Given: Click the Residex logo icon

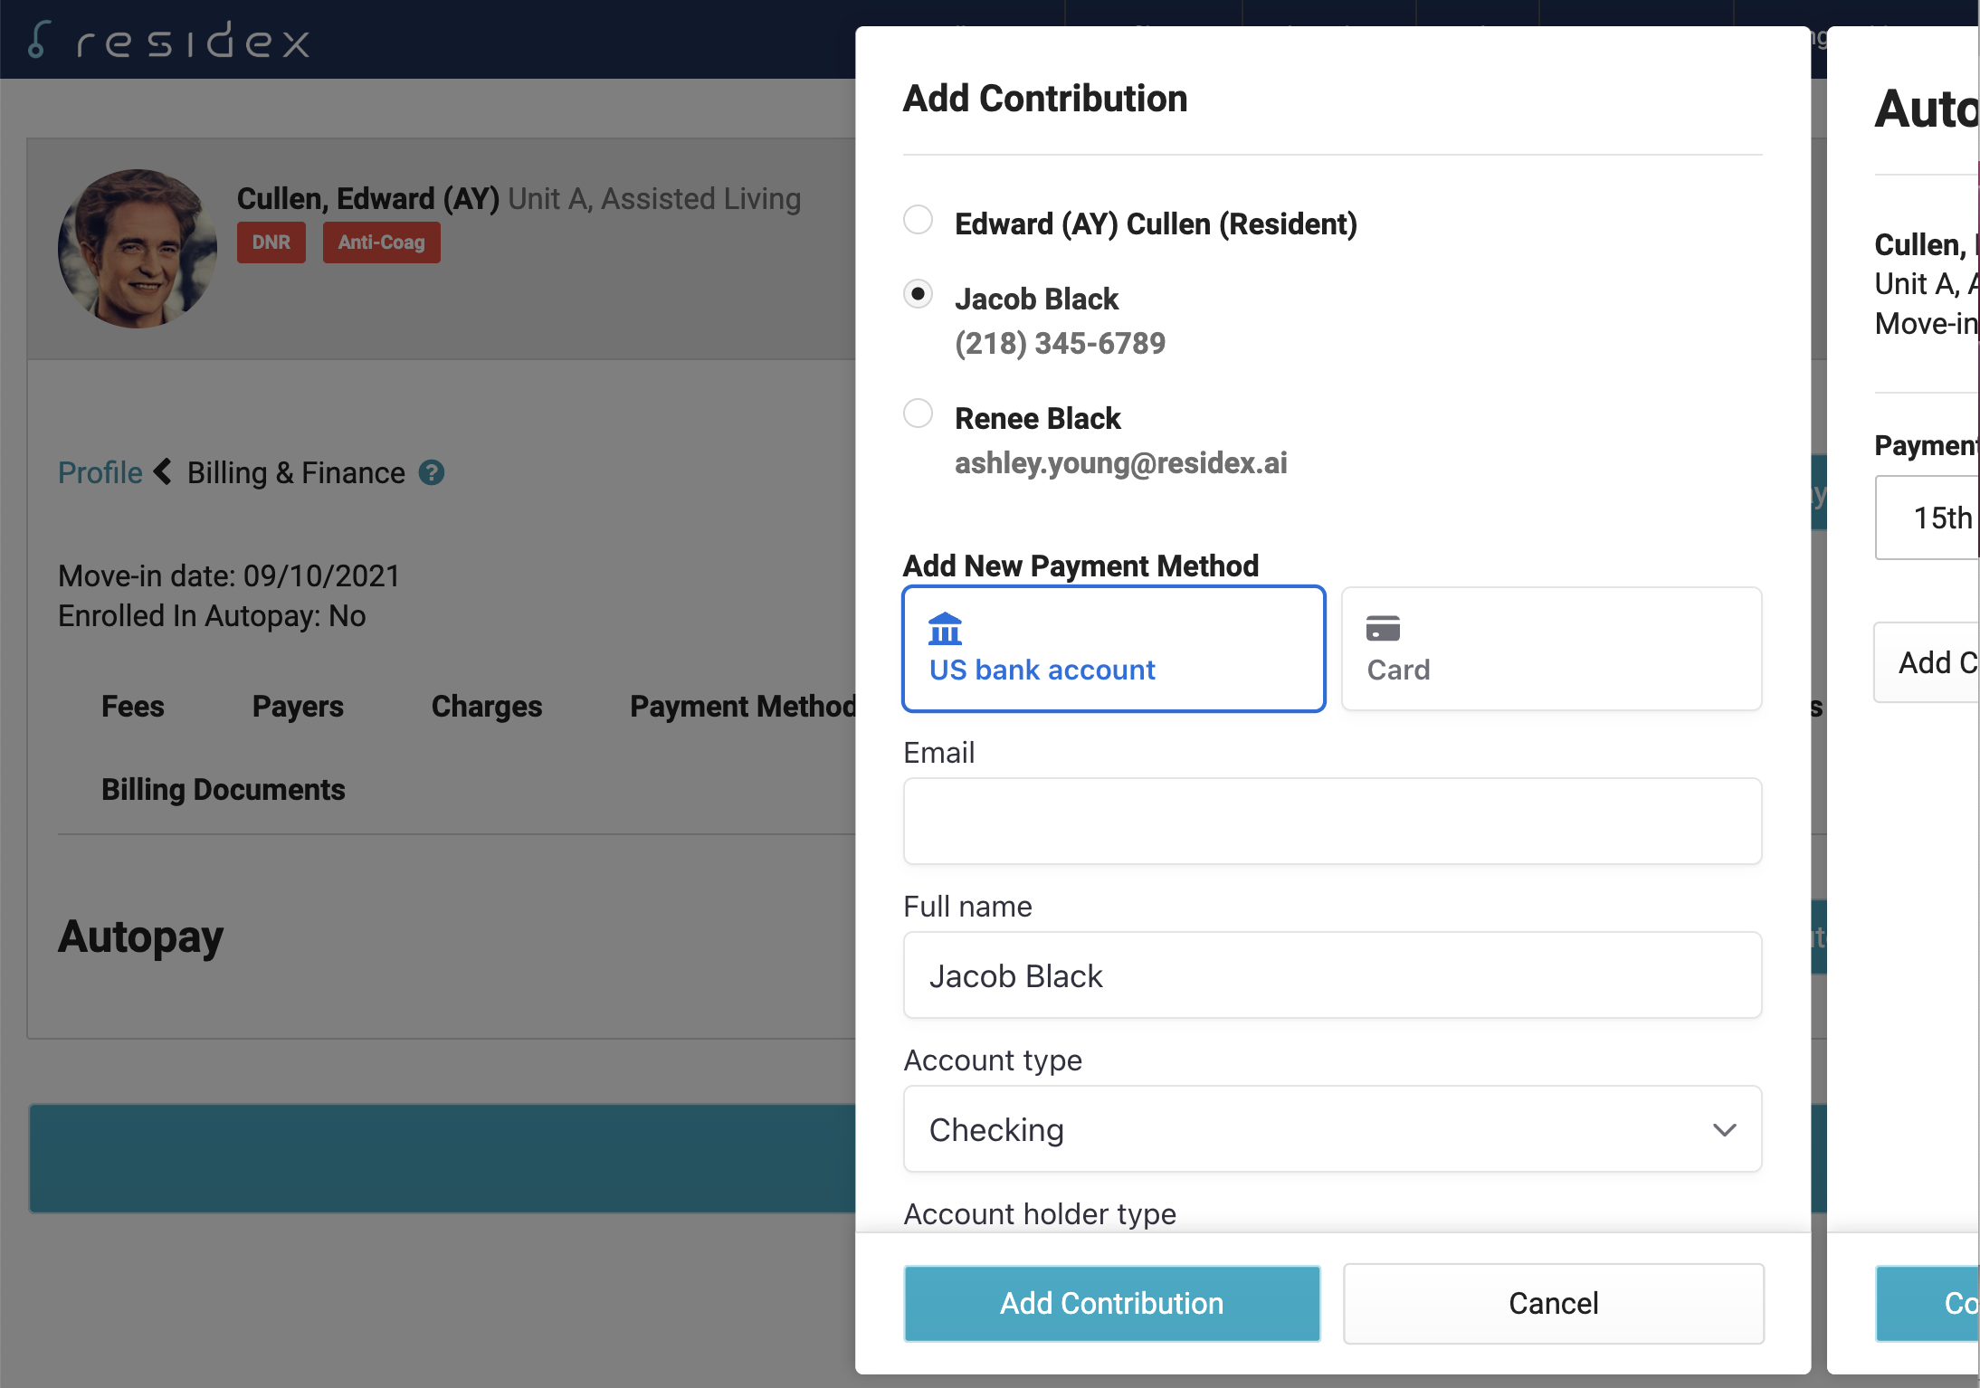Looking at the screenshot, I should click(38, 40).
